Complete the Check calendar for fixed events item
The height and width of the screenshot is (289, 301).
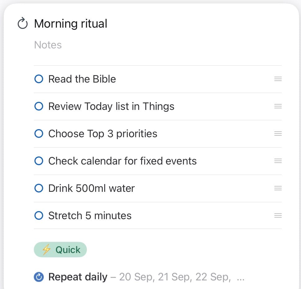[38, 161]
